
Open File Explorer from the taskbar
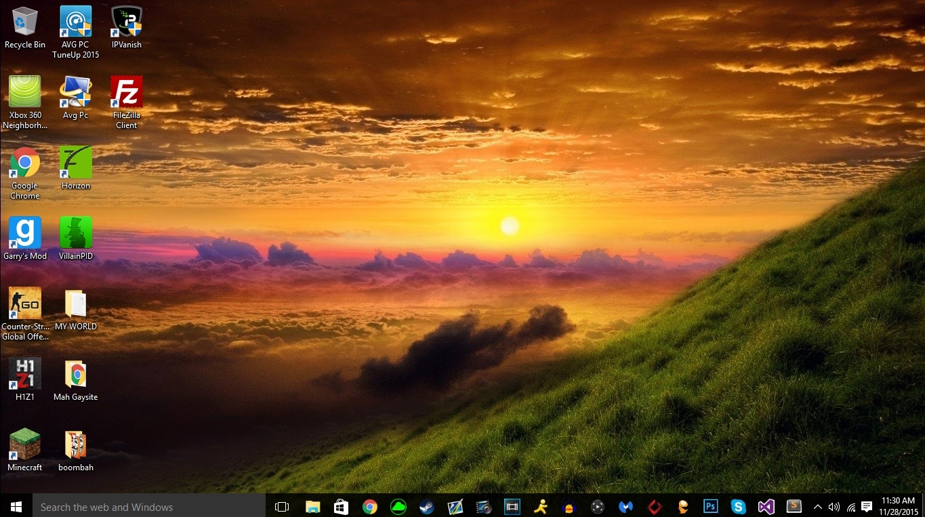pos(312,507)
